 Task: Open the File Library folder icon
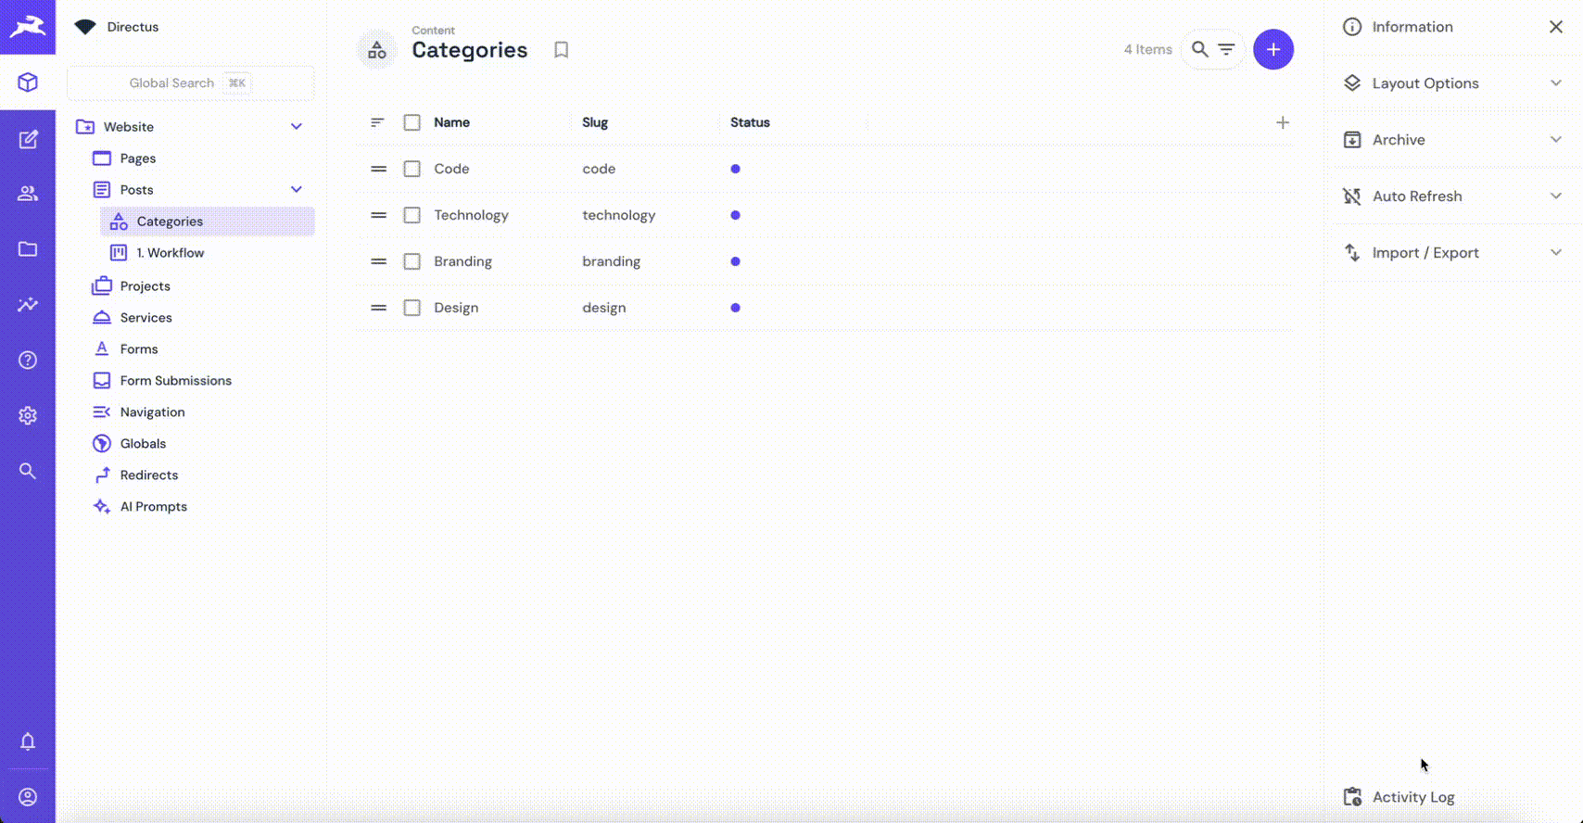28,249
